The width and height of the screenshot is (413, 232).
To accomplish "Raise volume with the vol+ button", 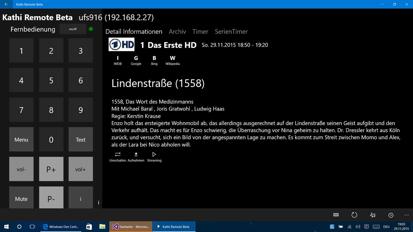I will [x=81, y=169].
